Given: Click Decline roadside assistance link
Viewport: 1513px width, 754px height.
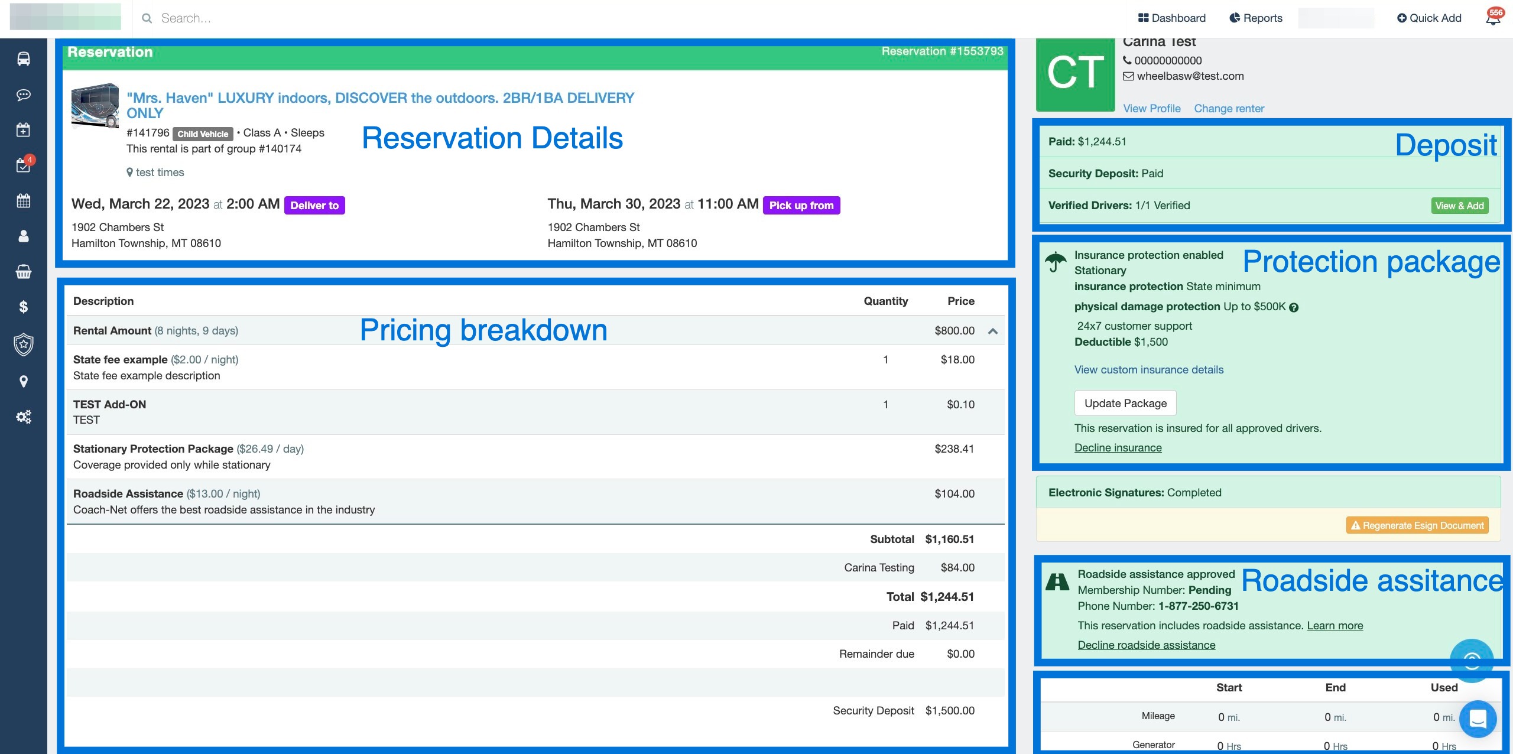Looking at the screenshot, I should tap(1146, 645).
